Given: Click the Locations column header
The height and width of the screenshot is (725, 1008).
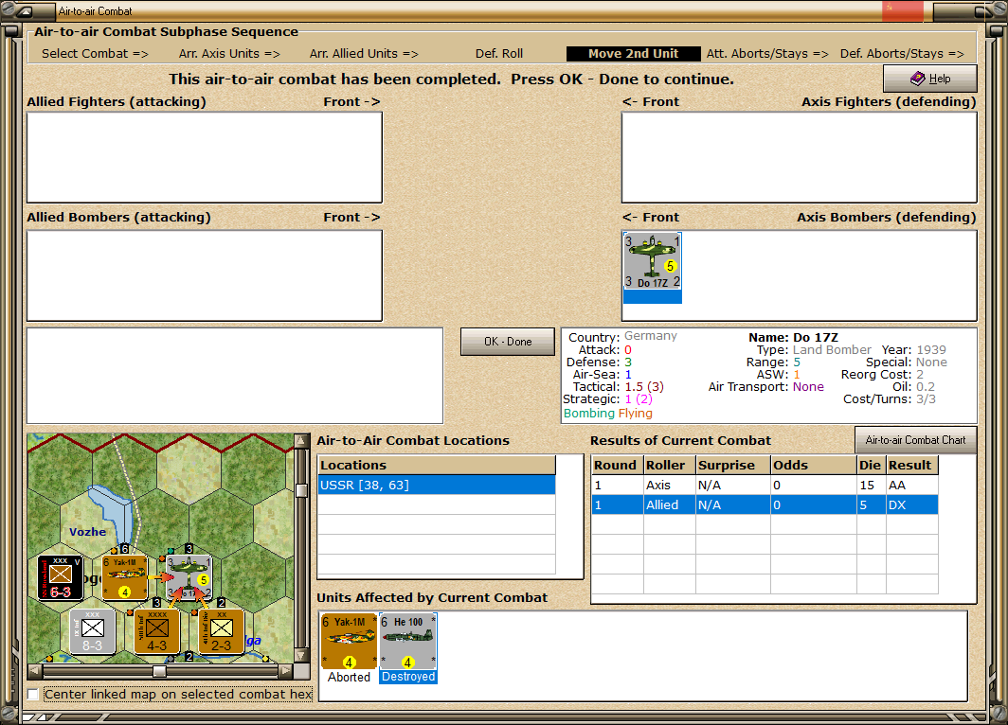Looking at the screenshot, I should (x=437, y=465).
